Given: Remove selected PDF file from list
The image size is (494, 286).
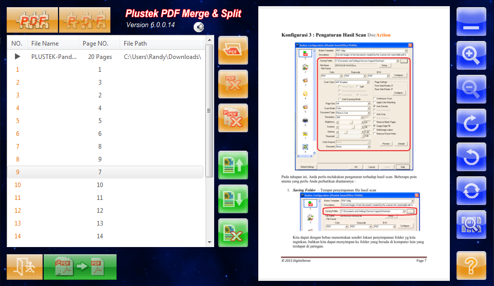Looking at the screenshot, I should tap(233, 84).
